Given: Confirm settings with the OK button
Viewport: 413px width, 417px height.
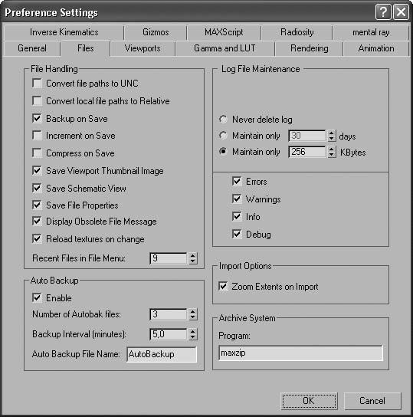Looking at the screenshot, I should [309, 401].
